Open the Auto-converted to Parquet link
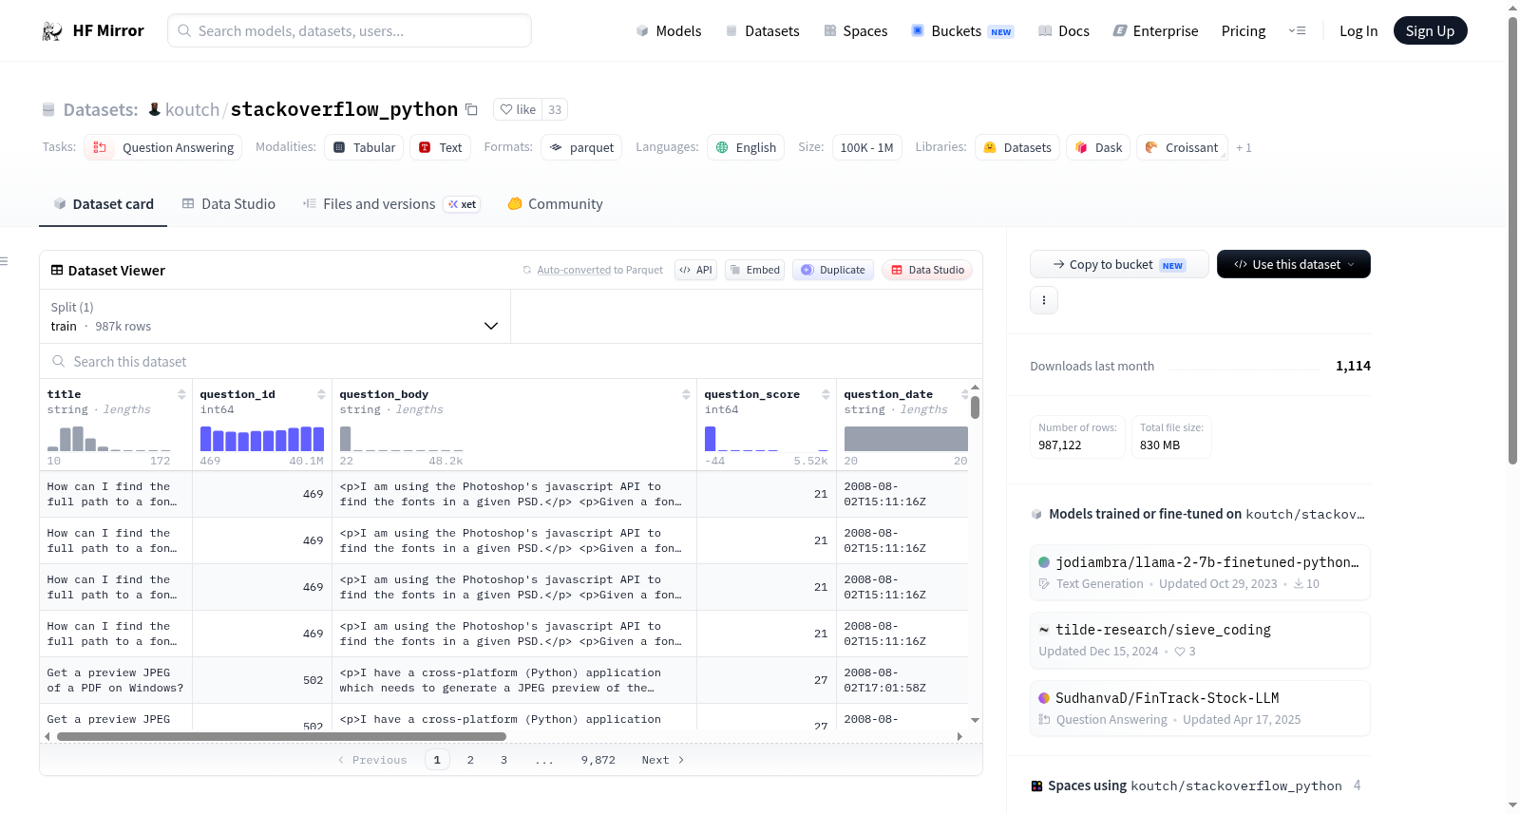Screen dimensions: 1520x814 pos(599,270)
